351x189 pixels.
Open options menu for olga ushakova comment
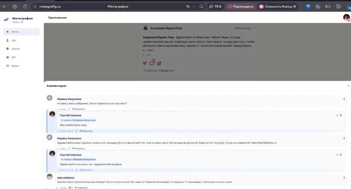344,178
